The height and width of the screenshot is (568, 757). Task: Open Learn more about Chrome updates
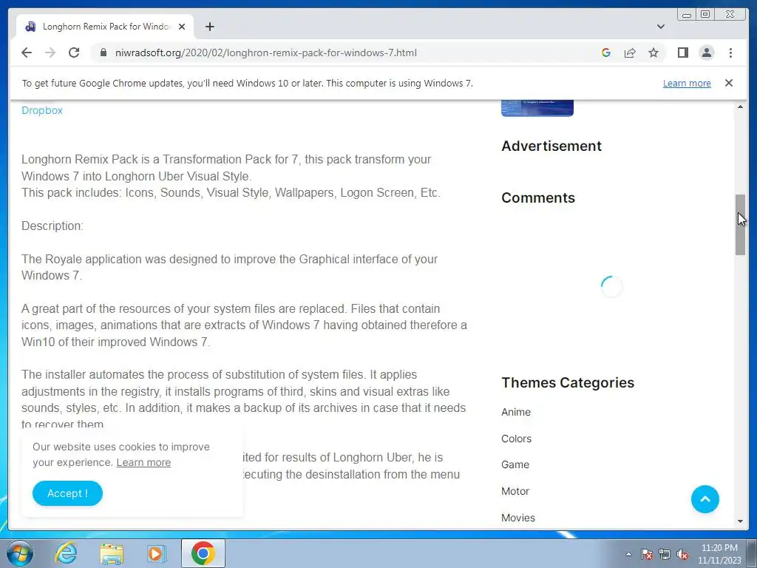coord(687,83)
